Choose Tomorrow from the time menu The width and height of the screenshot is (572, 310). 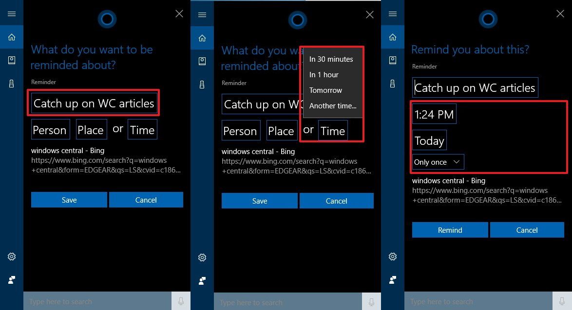coord(325,90)
